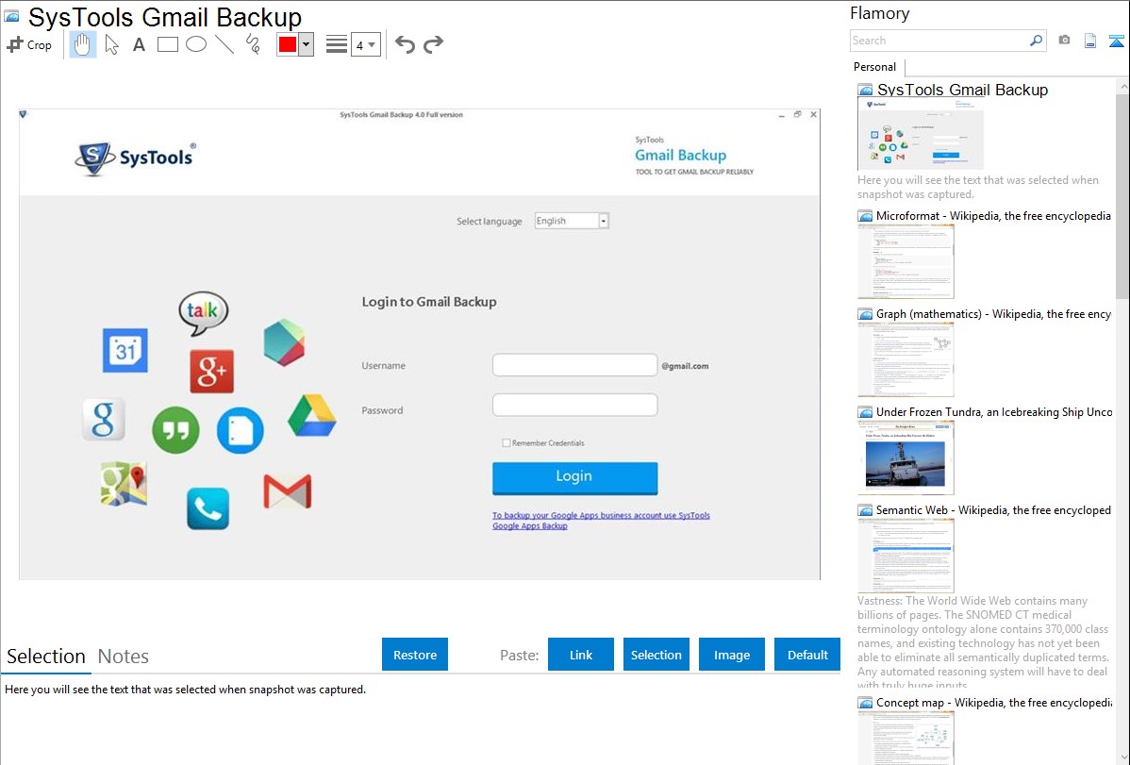Click the Google Search g icon

click(104, 419)
